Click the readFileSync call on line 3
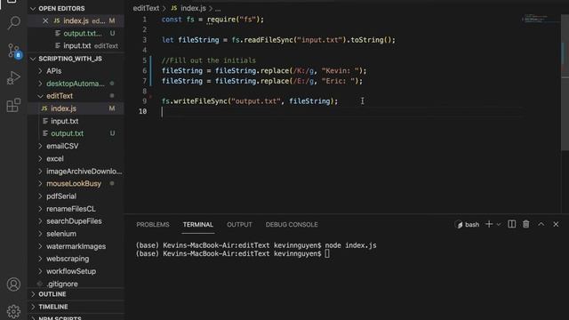The width and height of the screenshot is (569, 320). pos(268,40)
